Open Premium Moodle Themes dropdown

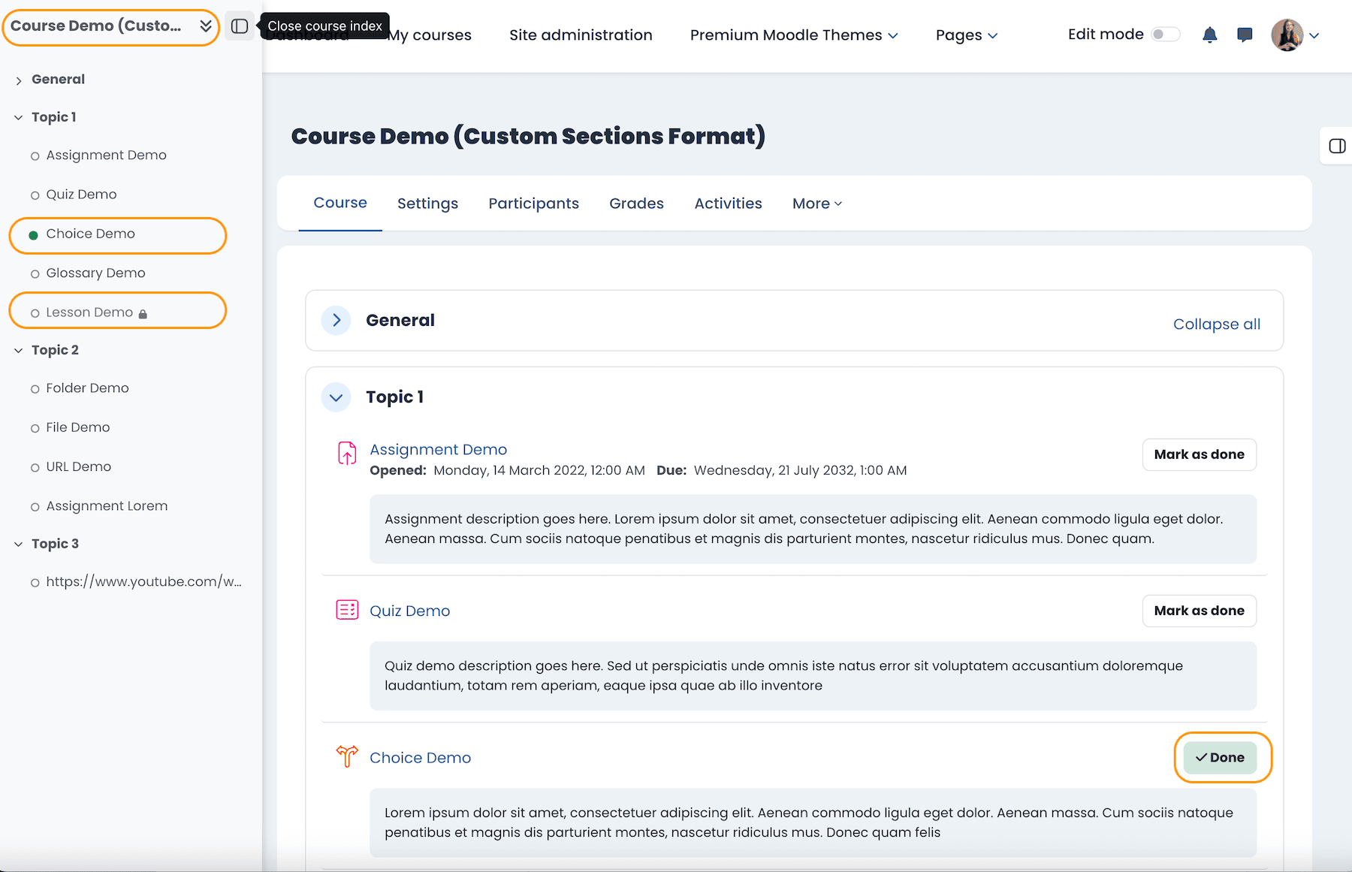(793, 35)
